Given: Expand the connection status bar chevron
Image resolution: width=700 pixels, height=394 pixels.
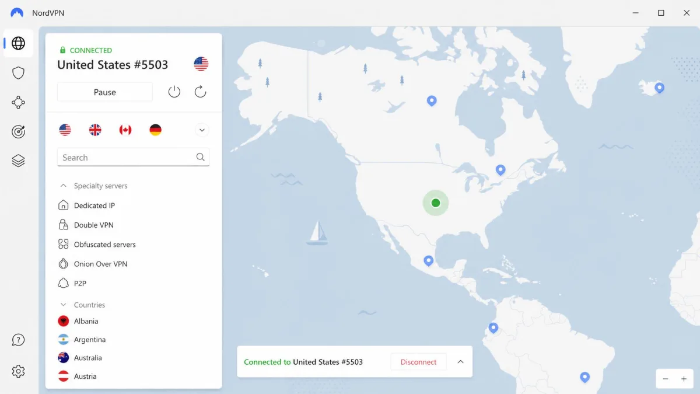Looking at the screenshot, I should pyautogui.click(x=460, y=362).
